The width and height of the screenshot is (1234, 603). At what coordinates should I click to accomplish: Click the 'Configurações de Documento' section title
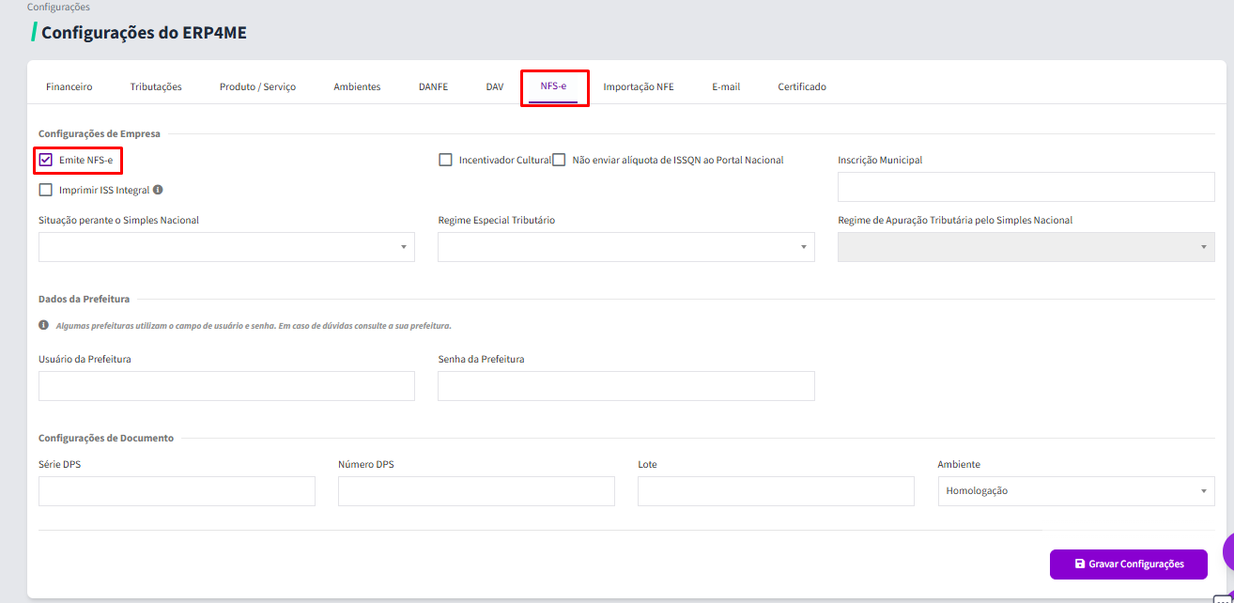[x=106, y=439]
